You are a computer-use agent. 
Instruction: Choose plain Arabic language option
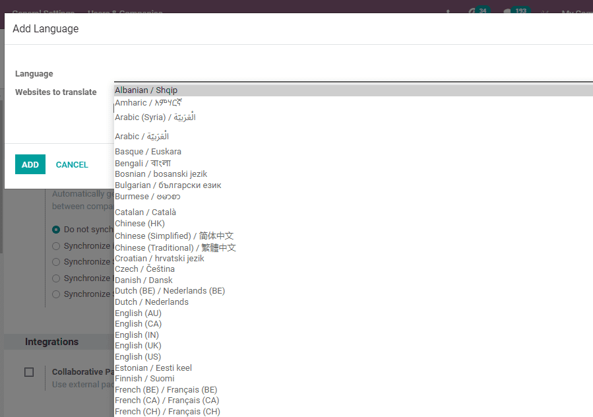pos(354,136)
